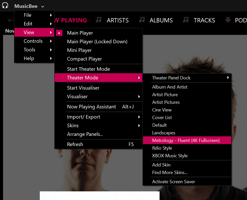Switch to Mini Player view

coord(98,50)
